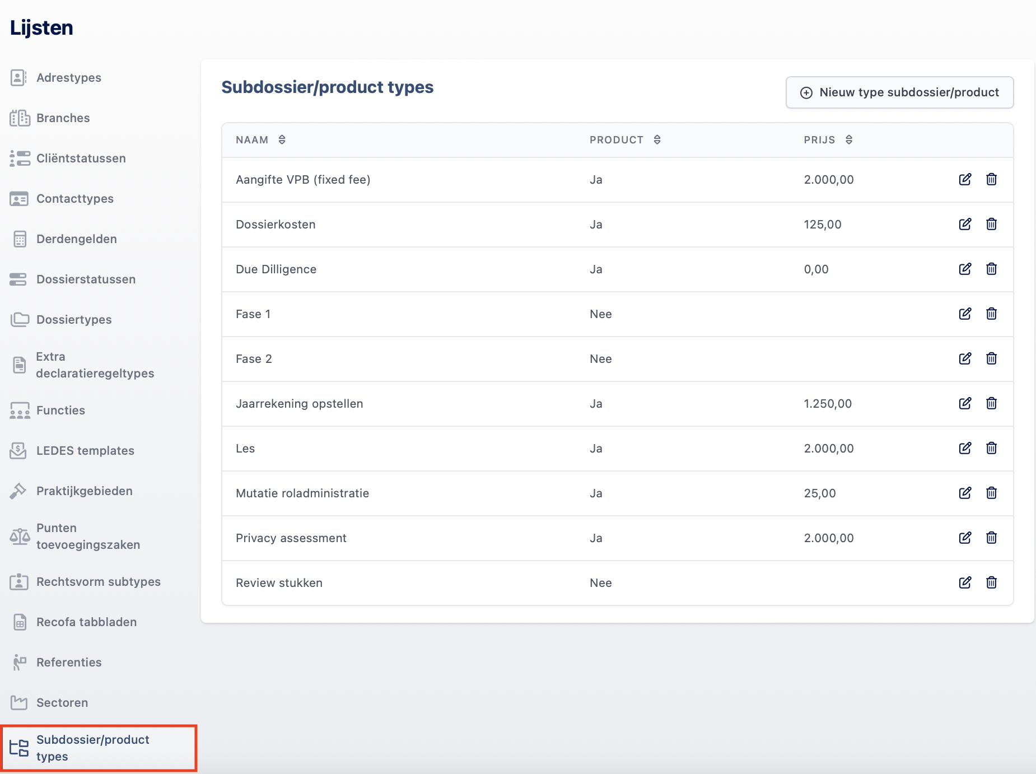Select Praktijkgebieden in the sidebar

point(85,491)
